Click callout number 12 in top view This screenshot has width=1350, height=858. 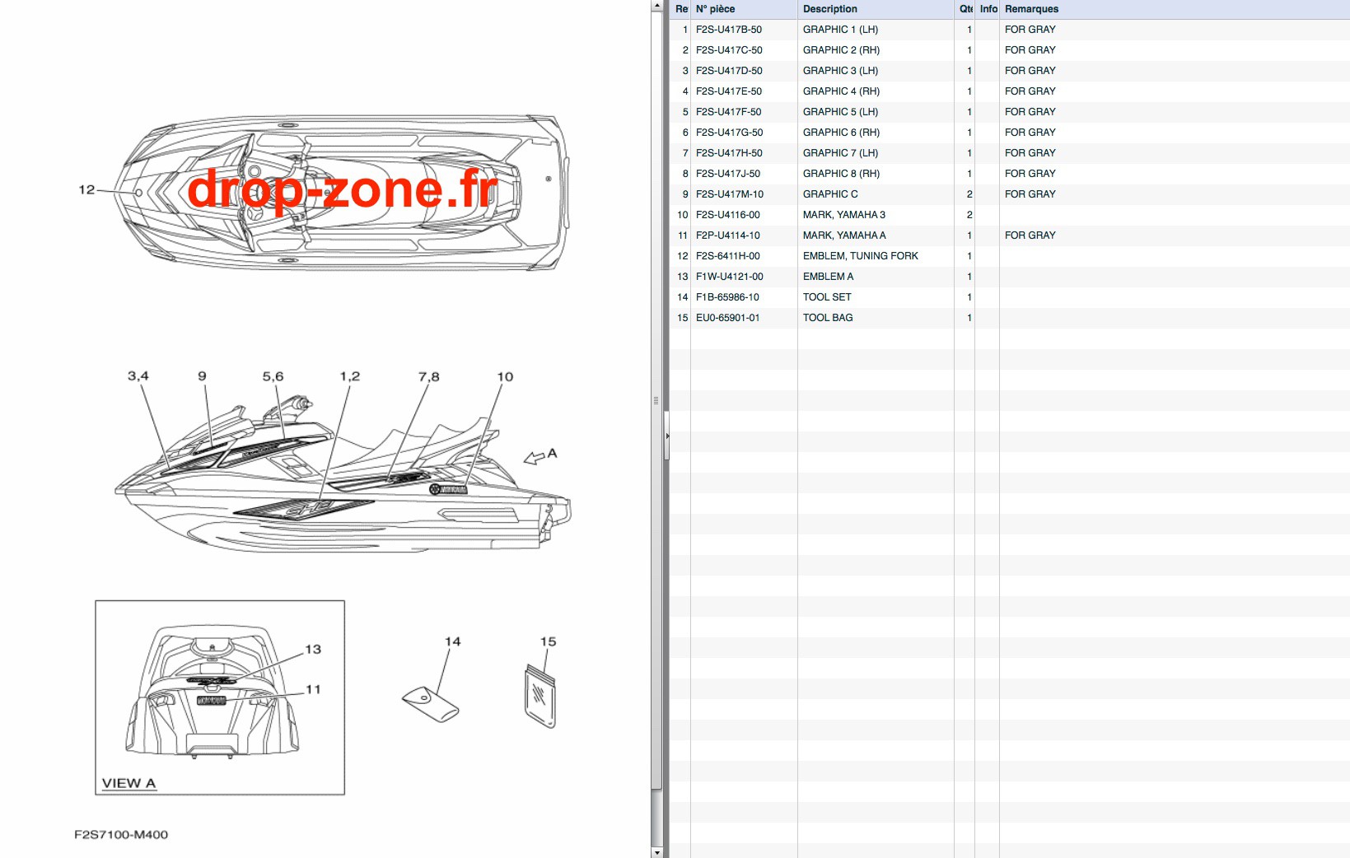(x=87, y=190)
